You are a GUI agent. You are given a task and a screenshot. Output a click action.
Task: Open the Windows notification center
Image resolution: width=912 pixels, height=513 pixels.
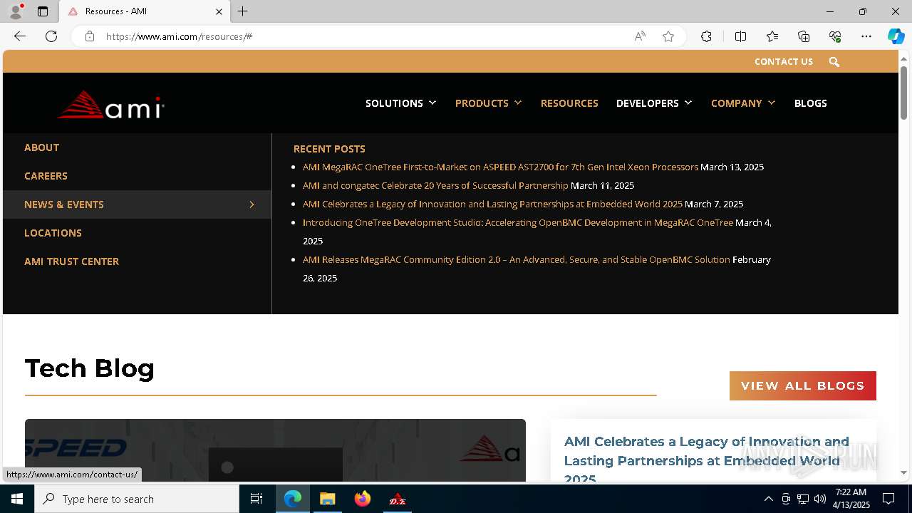coord(888,499)
